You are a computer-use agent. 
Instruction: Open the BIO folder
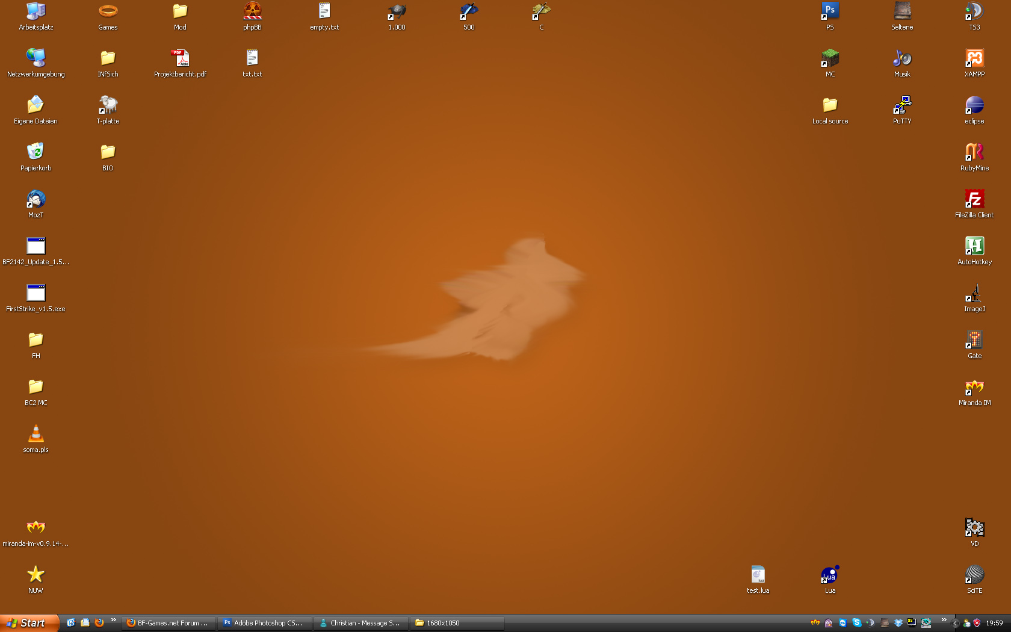(108, 156)
